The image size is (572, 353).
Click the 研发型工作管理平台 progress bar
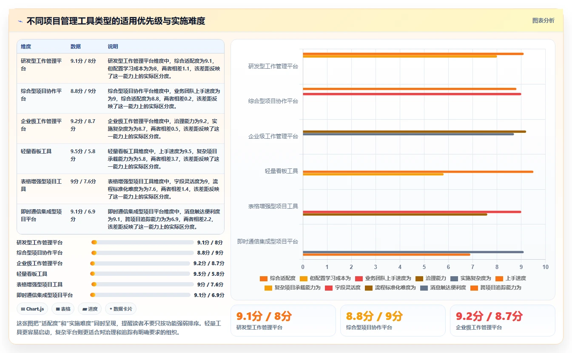[x=142, y=242]
